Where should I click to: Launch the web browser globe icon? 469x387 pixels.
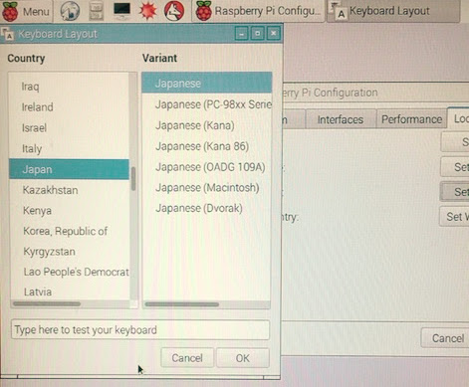pyautogui.click(x=70, y=11)
